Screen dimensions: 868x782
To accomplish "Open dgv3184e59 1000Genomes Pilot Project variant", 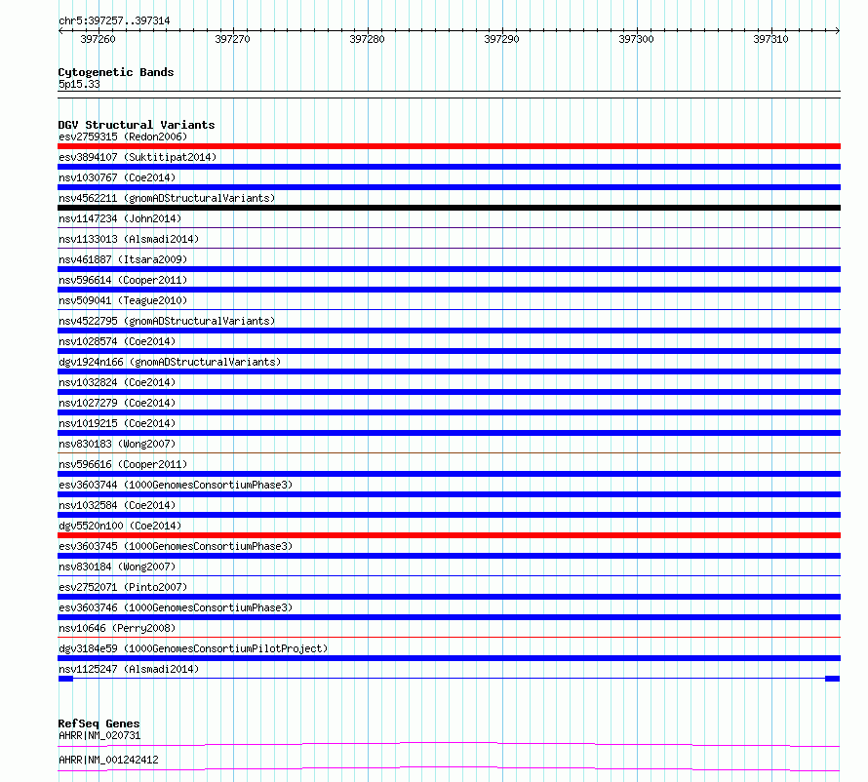I will click(x=193, y=648).
